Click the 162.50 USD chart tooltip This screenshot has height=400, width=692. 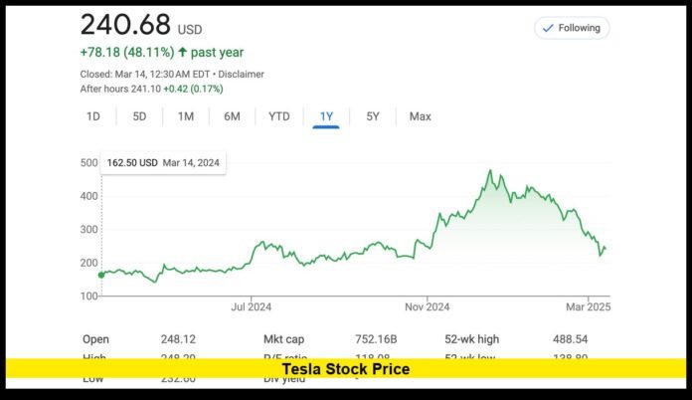tap(163, 162)
